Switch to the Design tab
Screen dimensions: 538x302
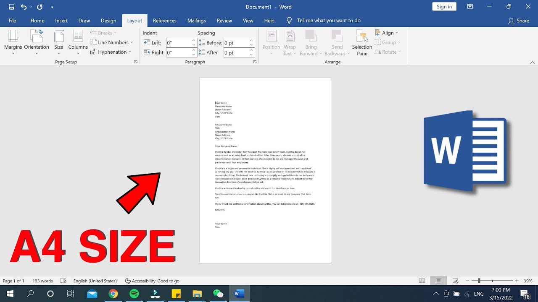tap(108, 21)
